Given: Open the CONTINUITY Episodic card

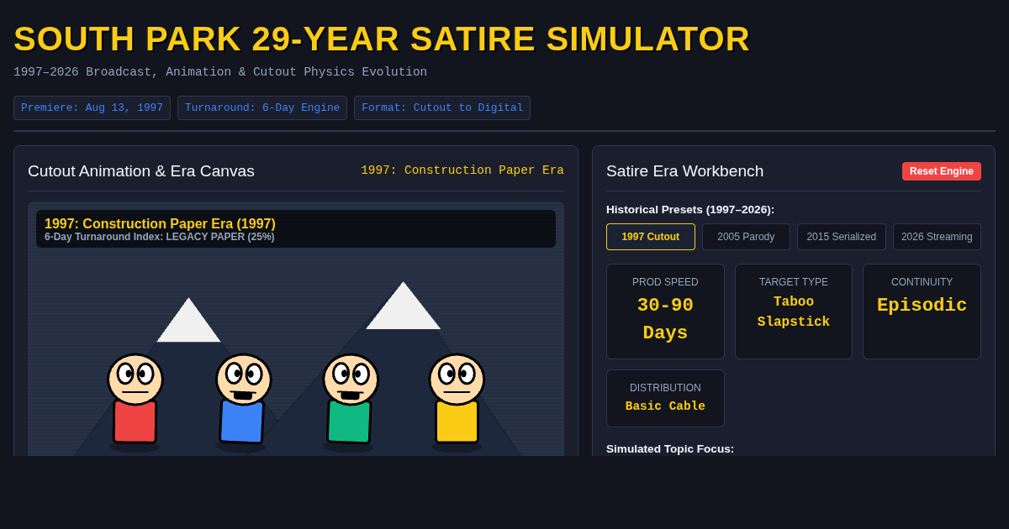Looking at the screenshot, I should pos(922,312).
